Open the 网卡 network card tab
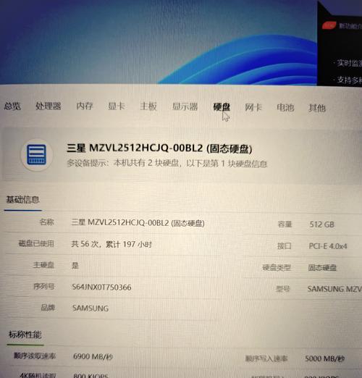Viewport: 362px width, 378px height. tap(253, 107)
